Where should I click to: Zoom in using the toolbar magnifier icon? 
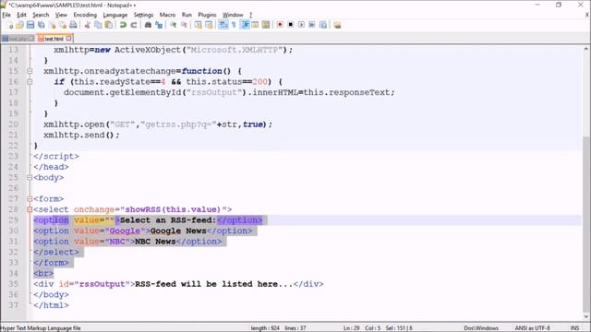click(173, 25)
